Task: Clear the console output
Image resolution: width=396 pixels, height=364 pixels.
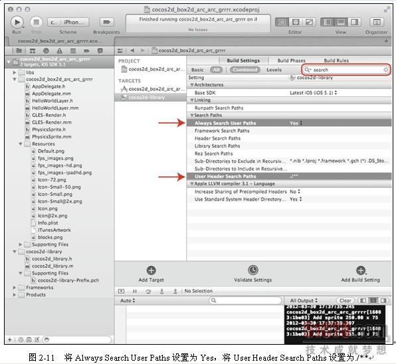Action: coord(346,300)
